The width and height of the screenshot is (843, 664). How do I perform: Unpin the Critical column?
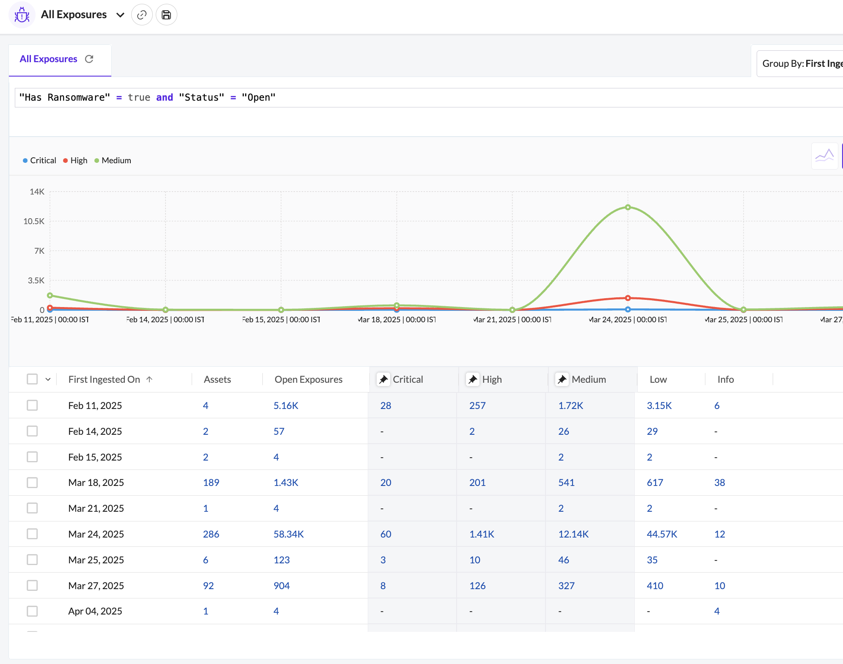(x=383, y=379)
